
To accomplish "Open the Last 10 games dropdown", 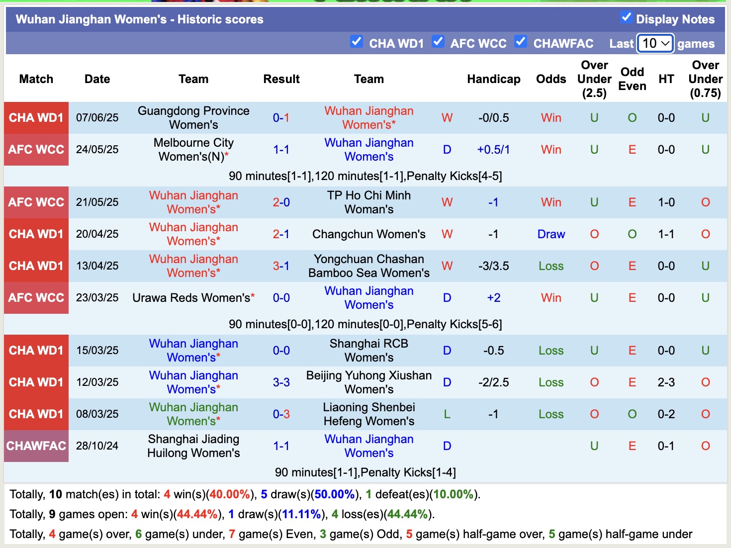I will (x=655, y=44).
